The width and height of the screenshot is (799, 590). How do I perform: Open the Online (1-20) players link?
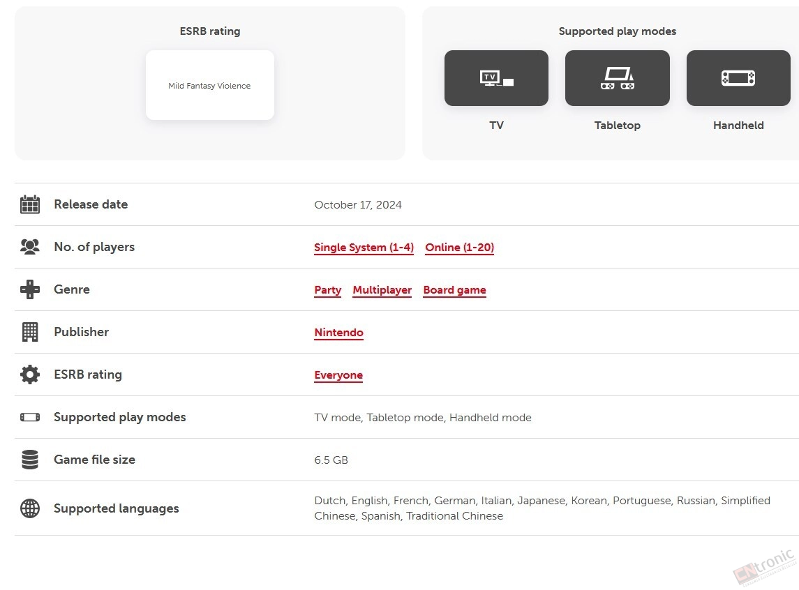(460, 248)
